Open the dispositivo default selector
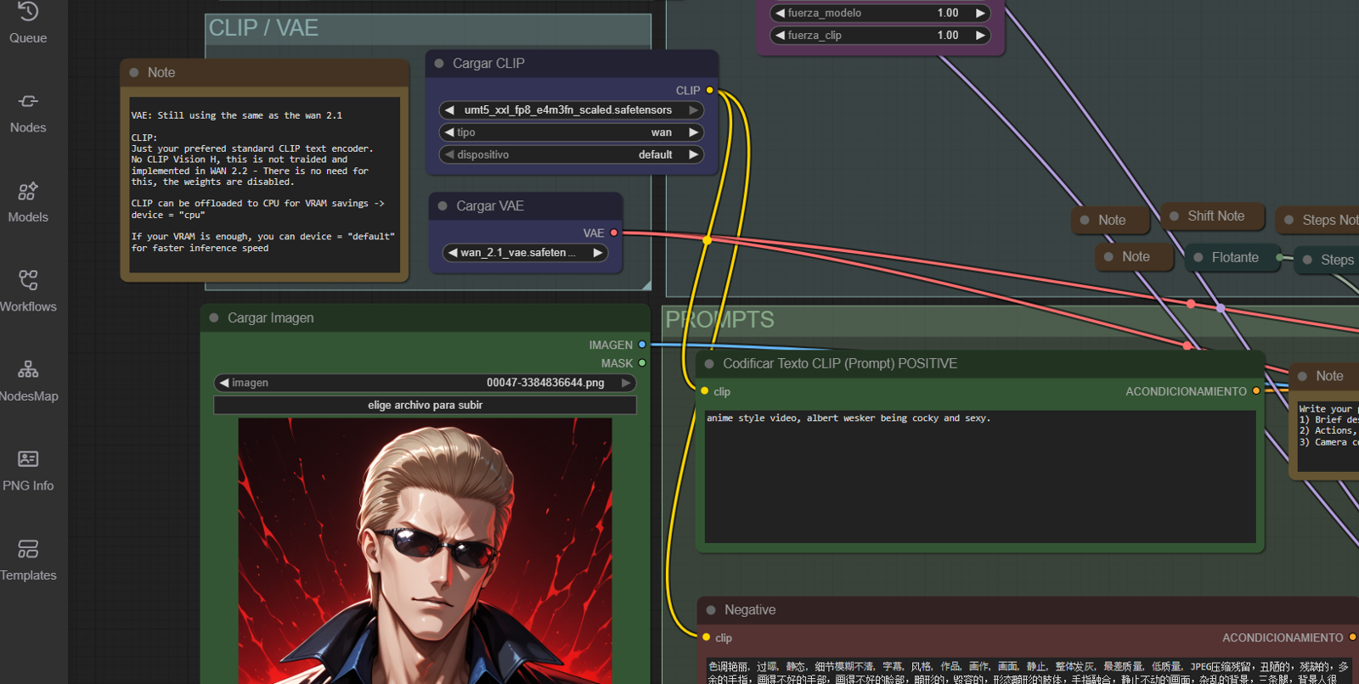This screenshot has height=684, width=1359. pyautogui.click(x=571, y=154)
